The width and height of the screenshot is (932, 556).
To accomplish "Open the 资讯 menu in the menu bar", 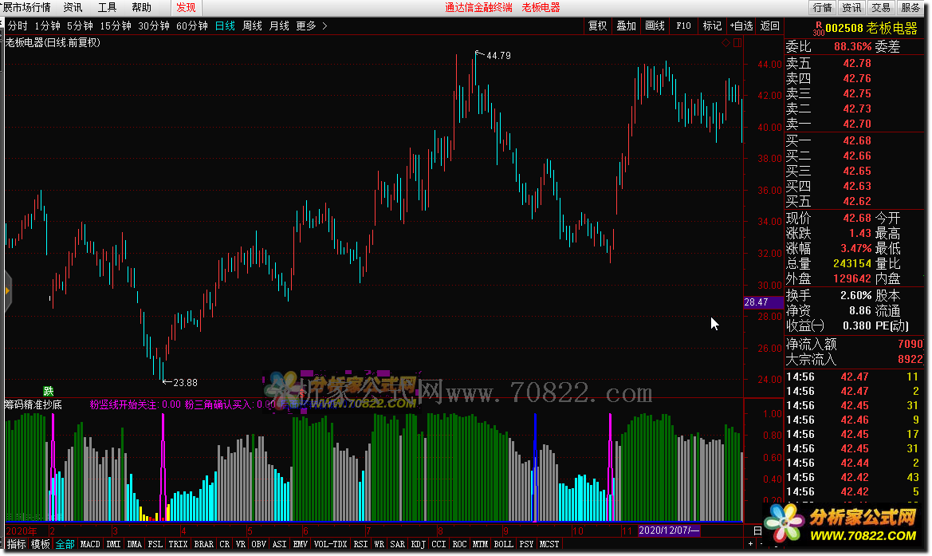I will (x=73, y=8).
